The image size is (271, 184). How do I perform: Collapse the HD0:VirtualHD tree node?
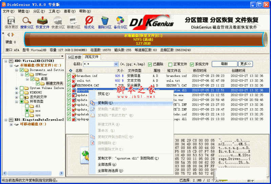[6, 61]
